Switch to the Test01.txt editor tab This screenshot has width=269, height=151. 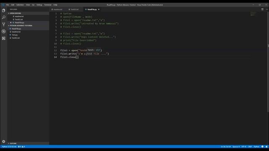75,9
